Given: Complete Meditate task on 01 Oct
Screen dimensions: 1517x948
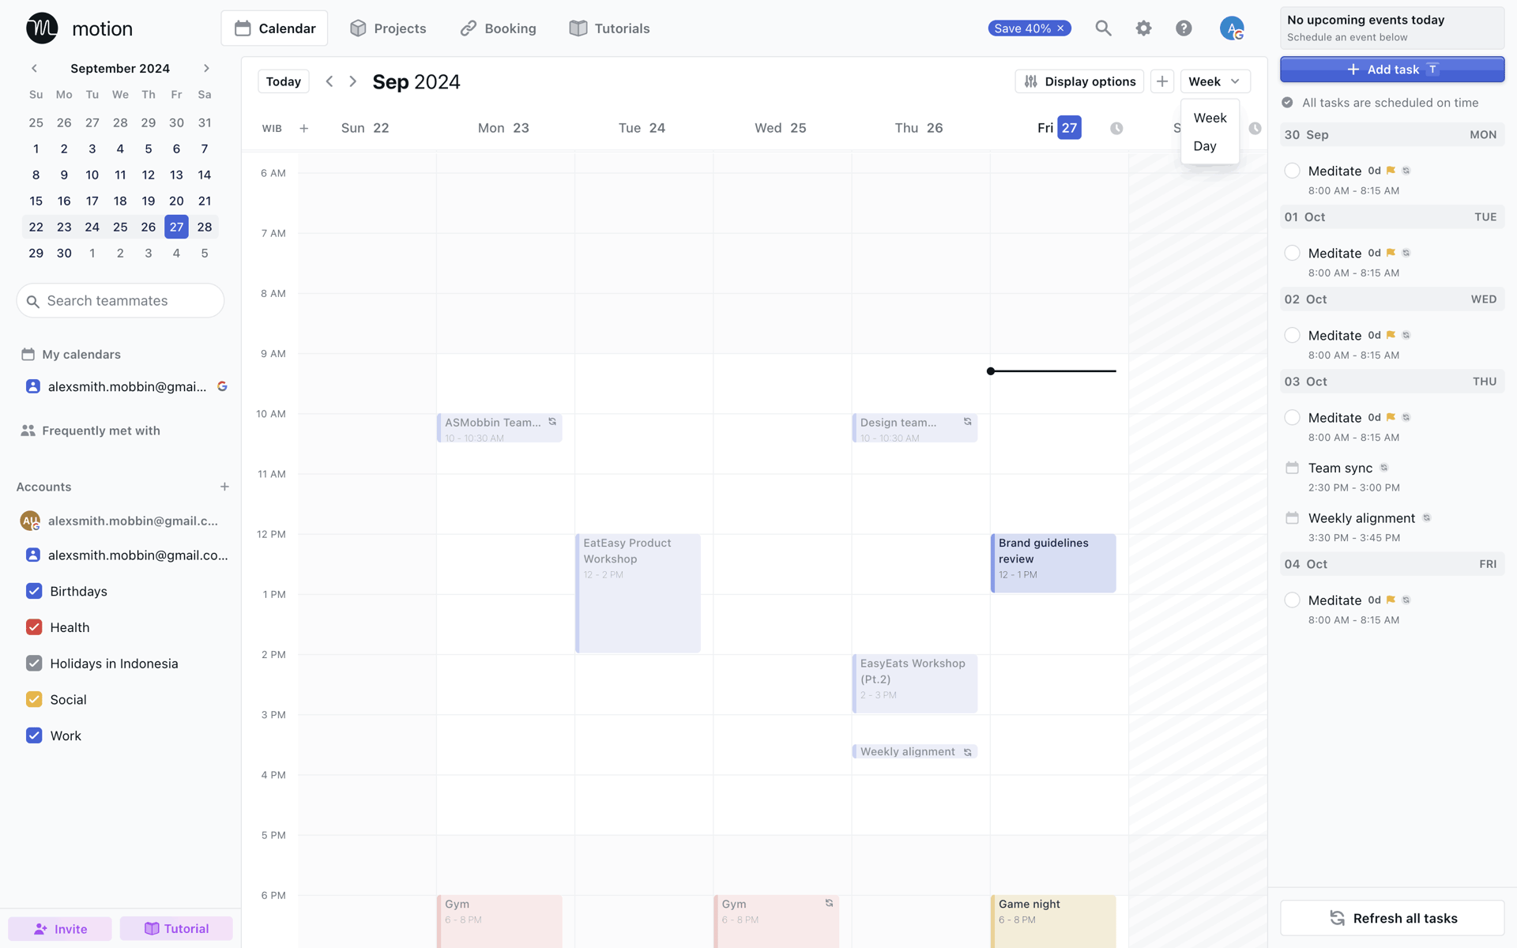Looking at the screenshot, I should (x=1292, y=253).
